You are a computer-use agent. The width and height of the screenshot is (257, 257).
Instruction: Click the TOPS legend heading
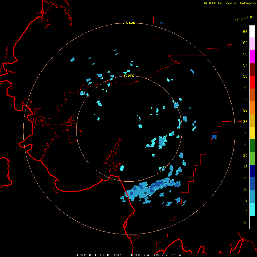251,17
